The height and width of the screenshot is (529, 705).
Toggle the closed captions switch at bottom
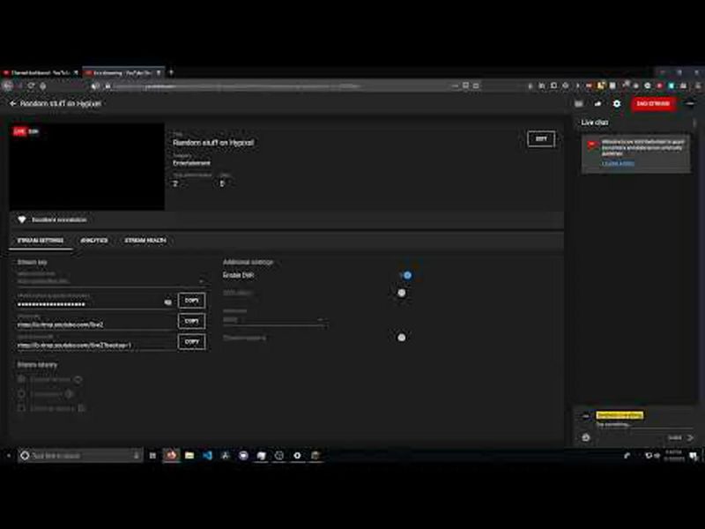402,338
